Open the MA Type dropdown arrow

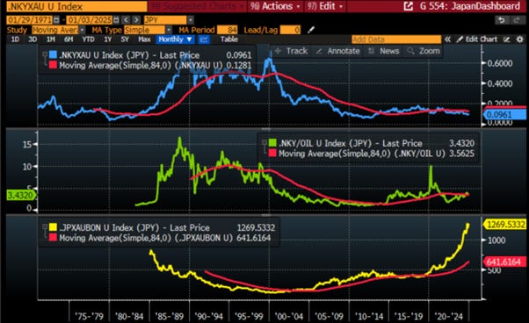pos(169,30)
